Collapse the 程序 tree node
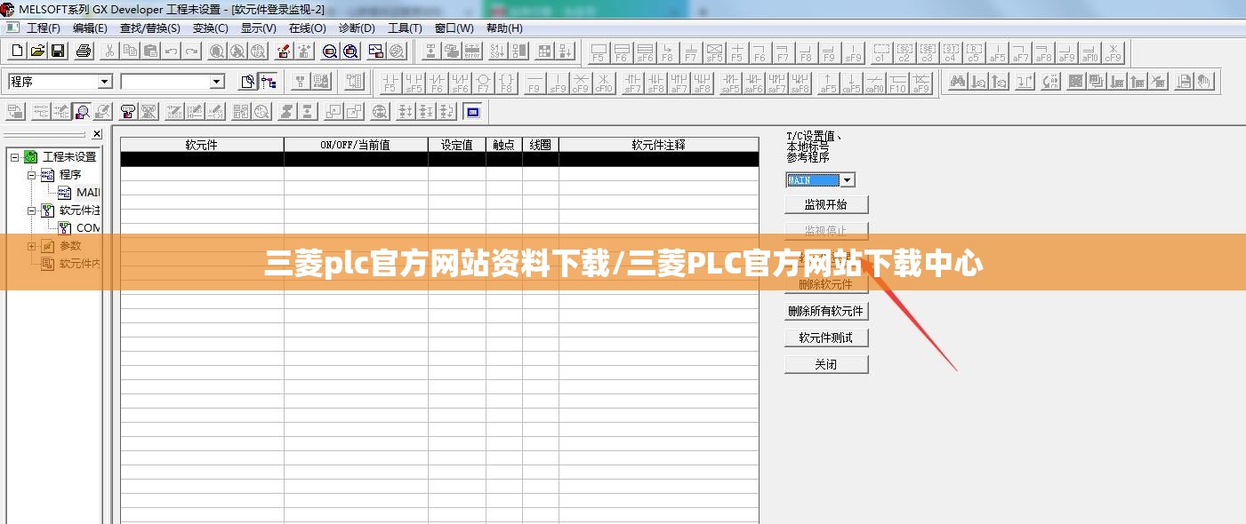 31,175
